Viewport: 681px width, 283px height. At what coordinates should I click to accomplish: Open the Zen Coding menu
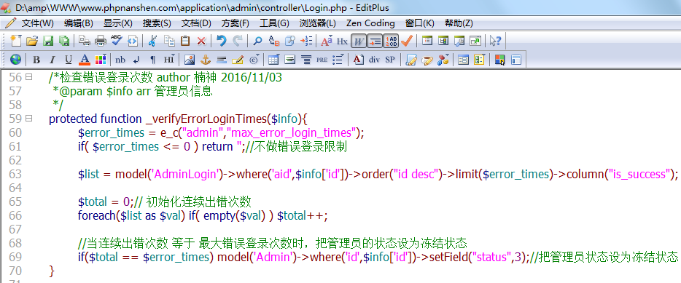pos(370,23)
